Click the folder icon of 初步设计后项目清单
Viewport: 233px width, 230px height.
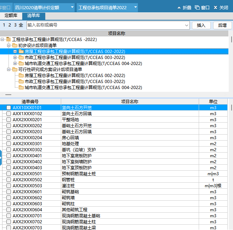click(x=14, y=46)
